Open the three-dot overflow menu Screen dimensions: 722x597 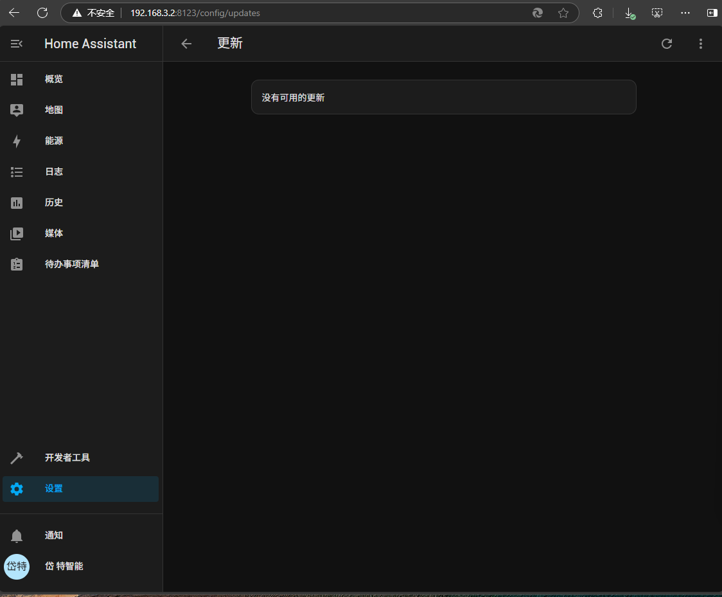coord(701,44)
